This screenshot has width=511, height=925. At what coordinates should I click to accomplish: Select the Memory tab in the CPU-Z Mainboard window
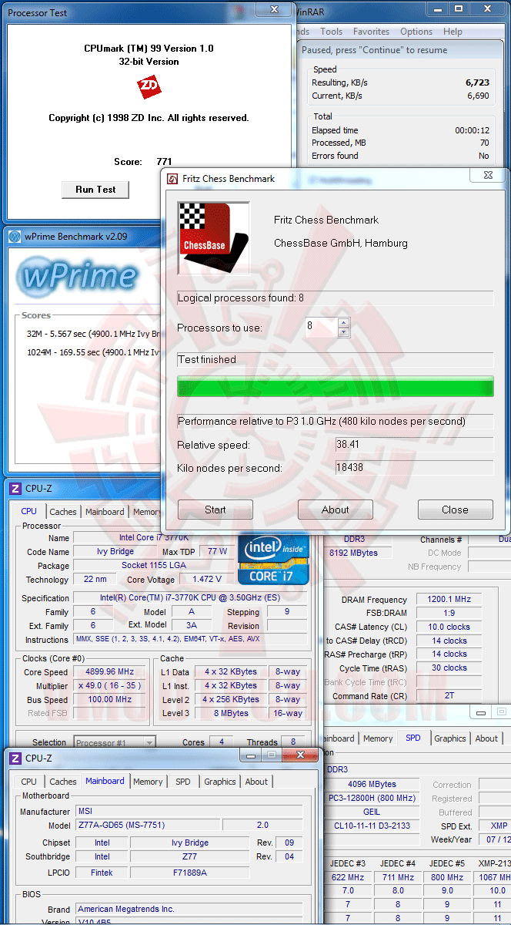[x=148, y=782]
